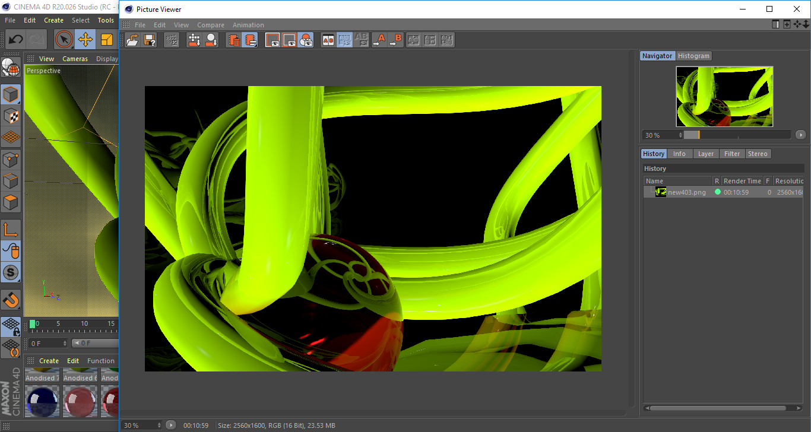The image size is (811, 432).
Task: Click the Clear cache notebook icon
Action: (x=251, y=40)
